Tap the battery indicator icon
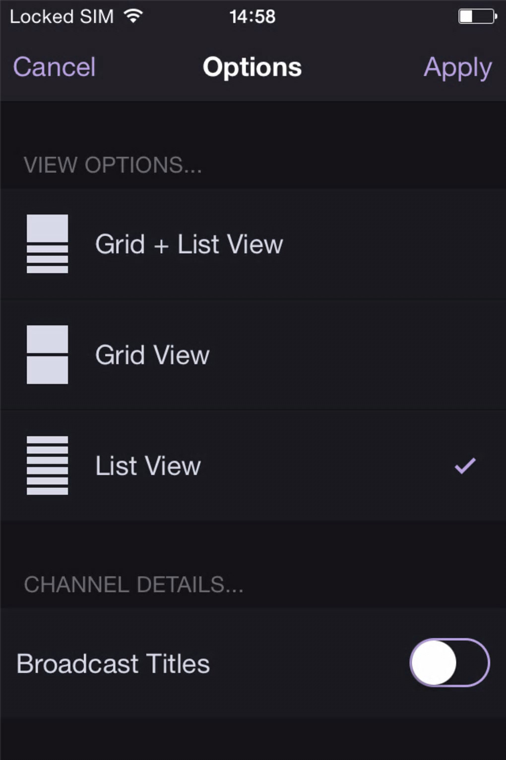This screenshot has width=506, height=760. pyautogui.click(x=477, y=16)
